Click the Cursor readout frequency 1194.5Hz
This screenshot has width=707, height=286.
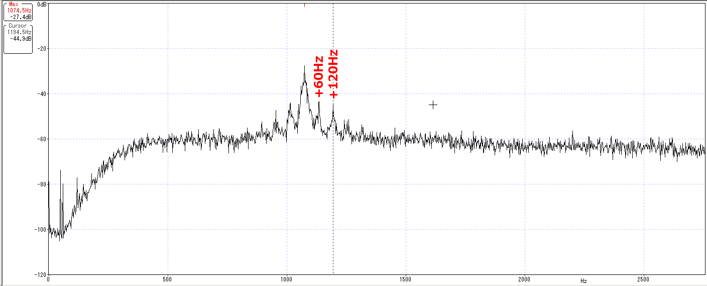point(19,32)
